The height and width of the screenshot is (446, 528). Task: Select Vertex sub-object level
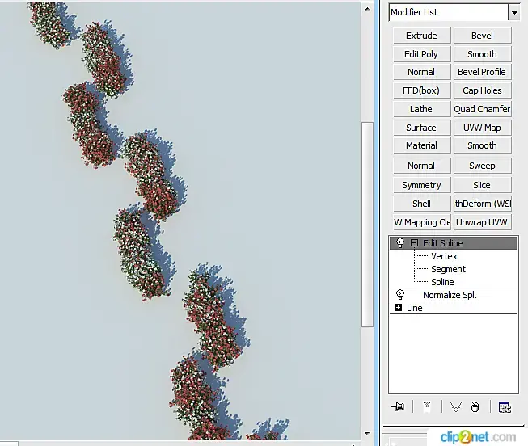[444, 256]
